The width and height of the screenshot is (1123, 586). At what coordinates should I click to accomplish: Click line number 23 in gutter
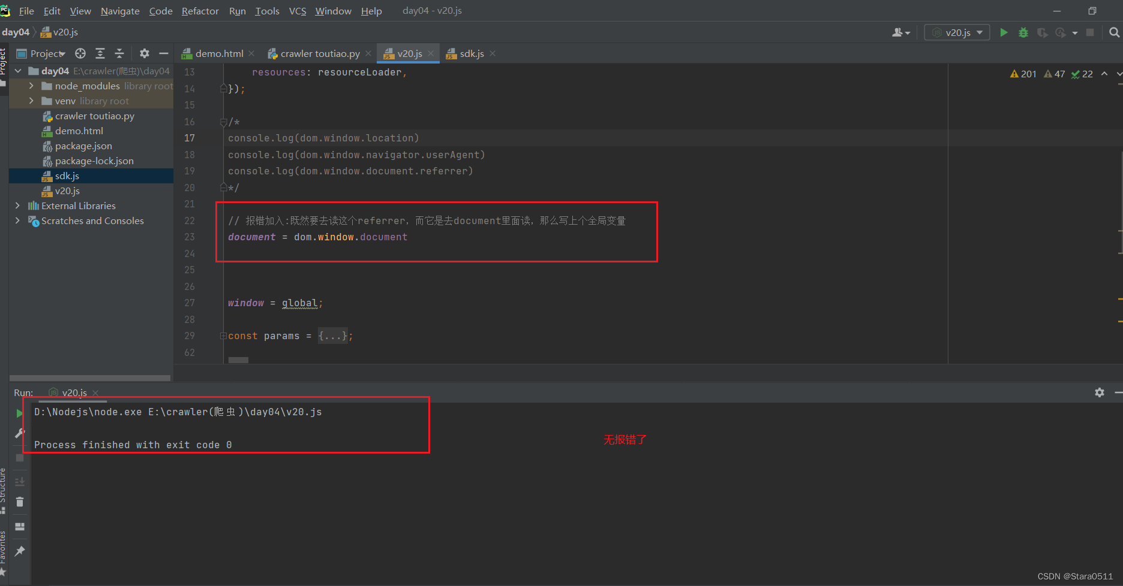point(190,237)
